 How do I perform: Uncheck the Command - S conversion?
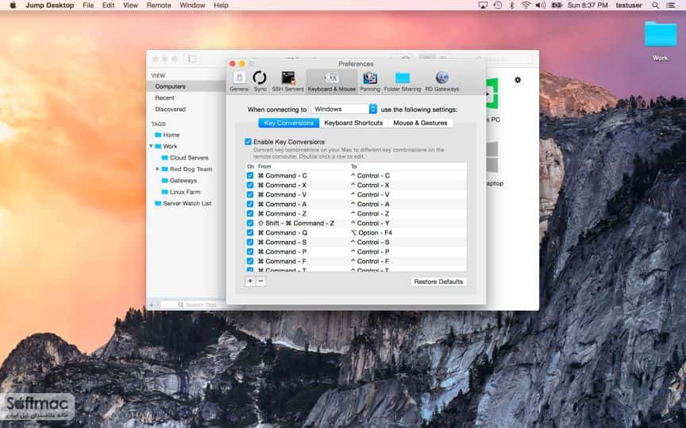coord(250,242)
